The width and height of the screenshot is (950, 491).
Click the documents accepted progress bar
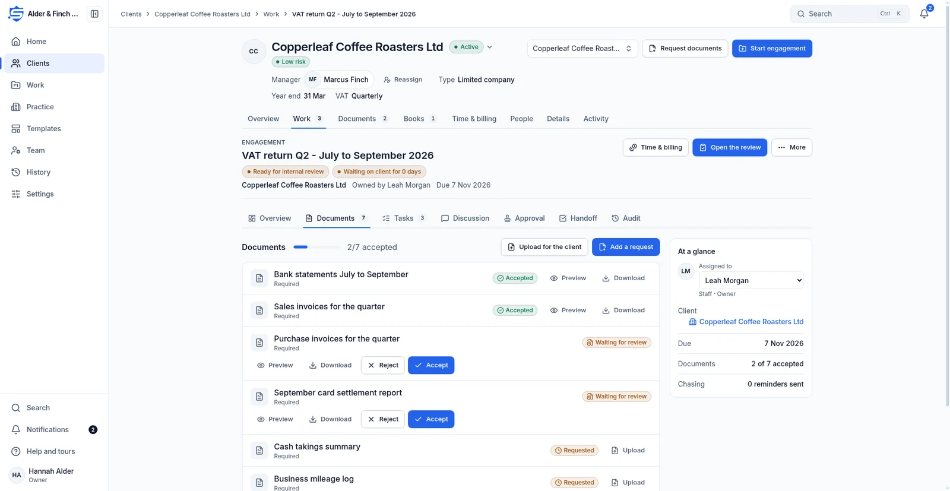[317, 247]
